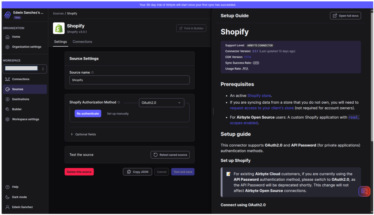Screen dimensions: 374x215
Task: Click the Sync Success Rate indicator icon
Action: (x=256, y=63)
